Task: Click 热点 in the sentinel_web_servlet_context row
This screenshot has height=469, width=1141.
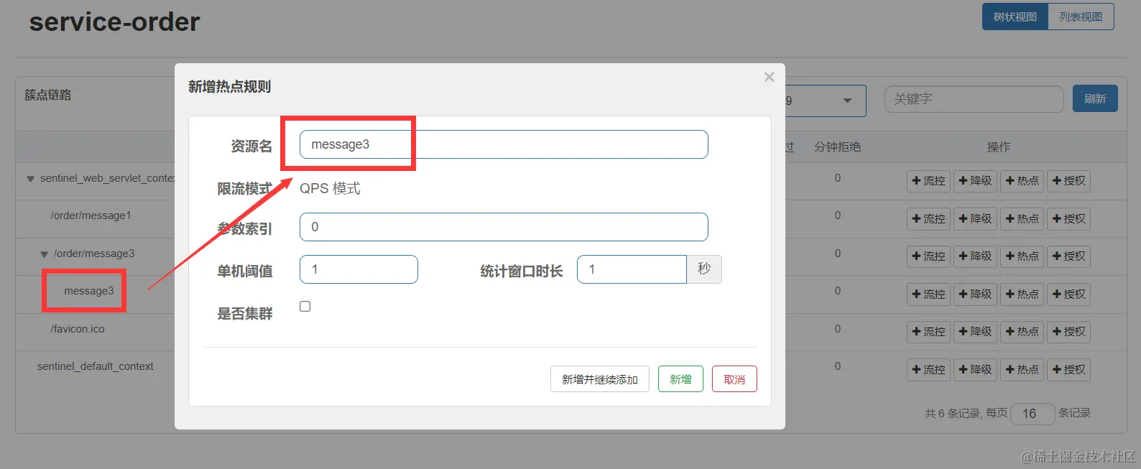Action: click(x=1022, y=181)
